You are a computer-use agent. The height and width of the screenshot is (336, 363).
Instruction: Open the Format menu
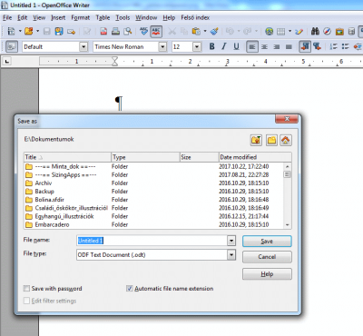tap(81, 17)
